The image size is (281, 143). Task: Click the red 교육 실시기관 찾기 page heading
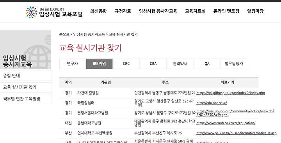[x=91, y=48]
